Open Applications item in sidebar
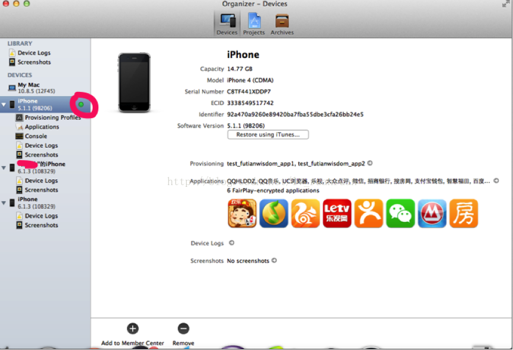 point(42,127)
